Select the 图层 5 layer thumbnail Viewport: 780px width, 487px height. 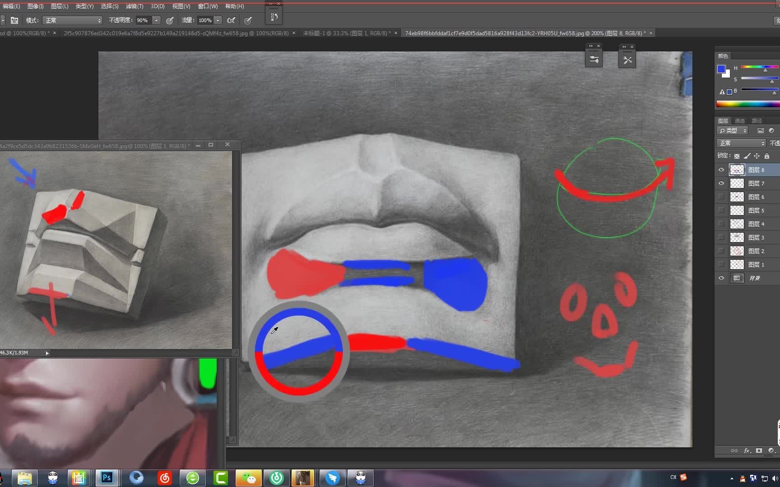(737, 211)
